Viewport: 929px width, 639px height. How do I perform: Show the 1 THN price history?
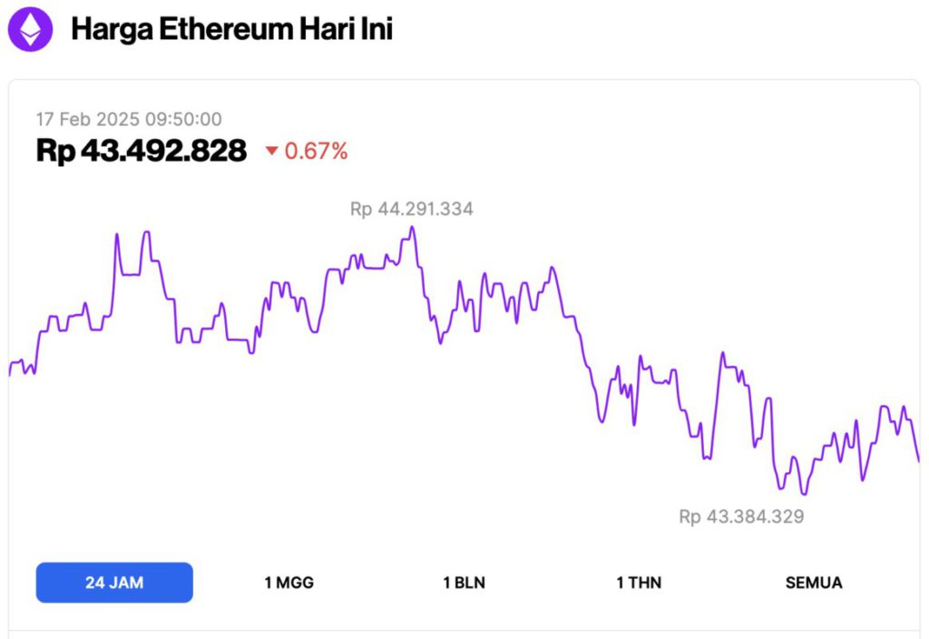[639, 583]
